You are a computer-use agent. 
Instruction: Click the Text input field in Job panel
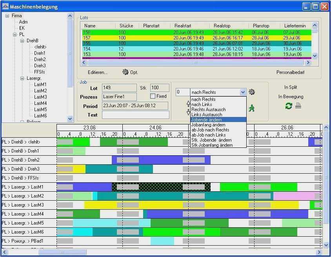tap(135, 115)
